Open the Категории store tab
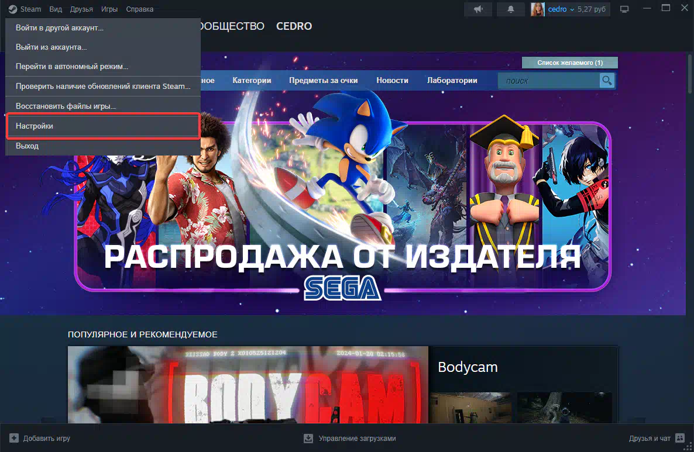 [x=252, y=81]
